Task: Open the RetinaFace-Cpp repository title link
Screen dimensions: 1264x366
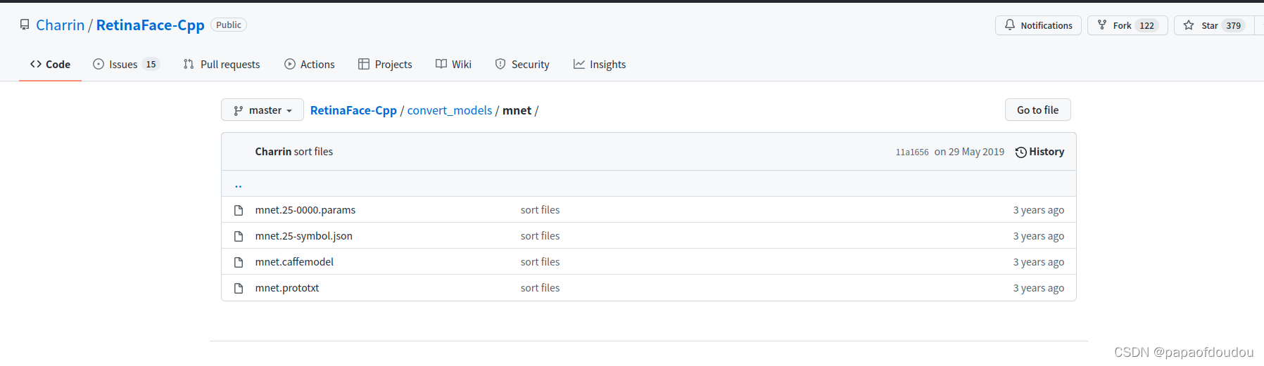Action: click(x=150, y=25)
